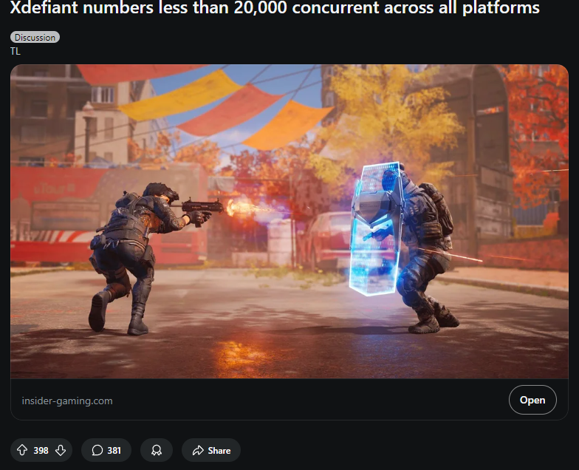
Task: Click the 398 vote score
Action: (x=41, y=451)
